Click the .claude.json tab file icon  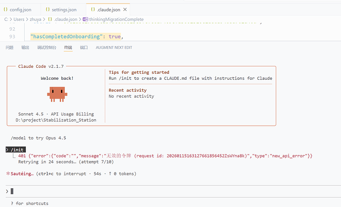[x=93, y=9]
